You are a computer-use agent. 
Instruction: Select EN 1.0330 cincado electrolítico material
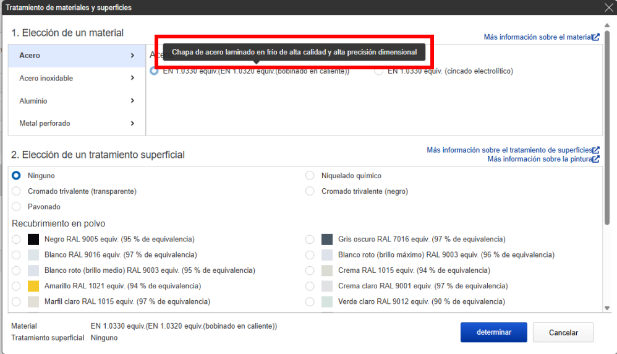click(378, 71)
